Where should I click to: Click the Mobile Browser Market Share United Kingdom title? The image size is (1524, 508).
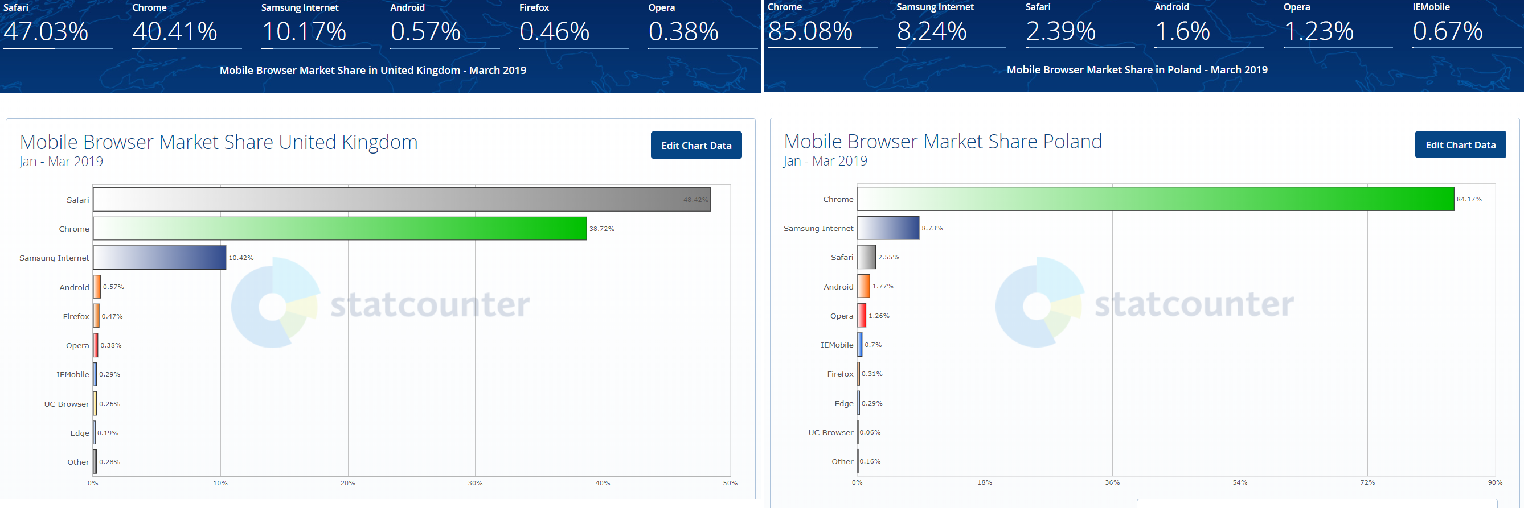(x=218, y=142)
